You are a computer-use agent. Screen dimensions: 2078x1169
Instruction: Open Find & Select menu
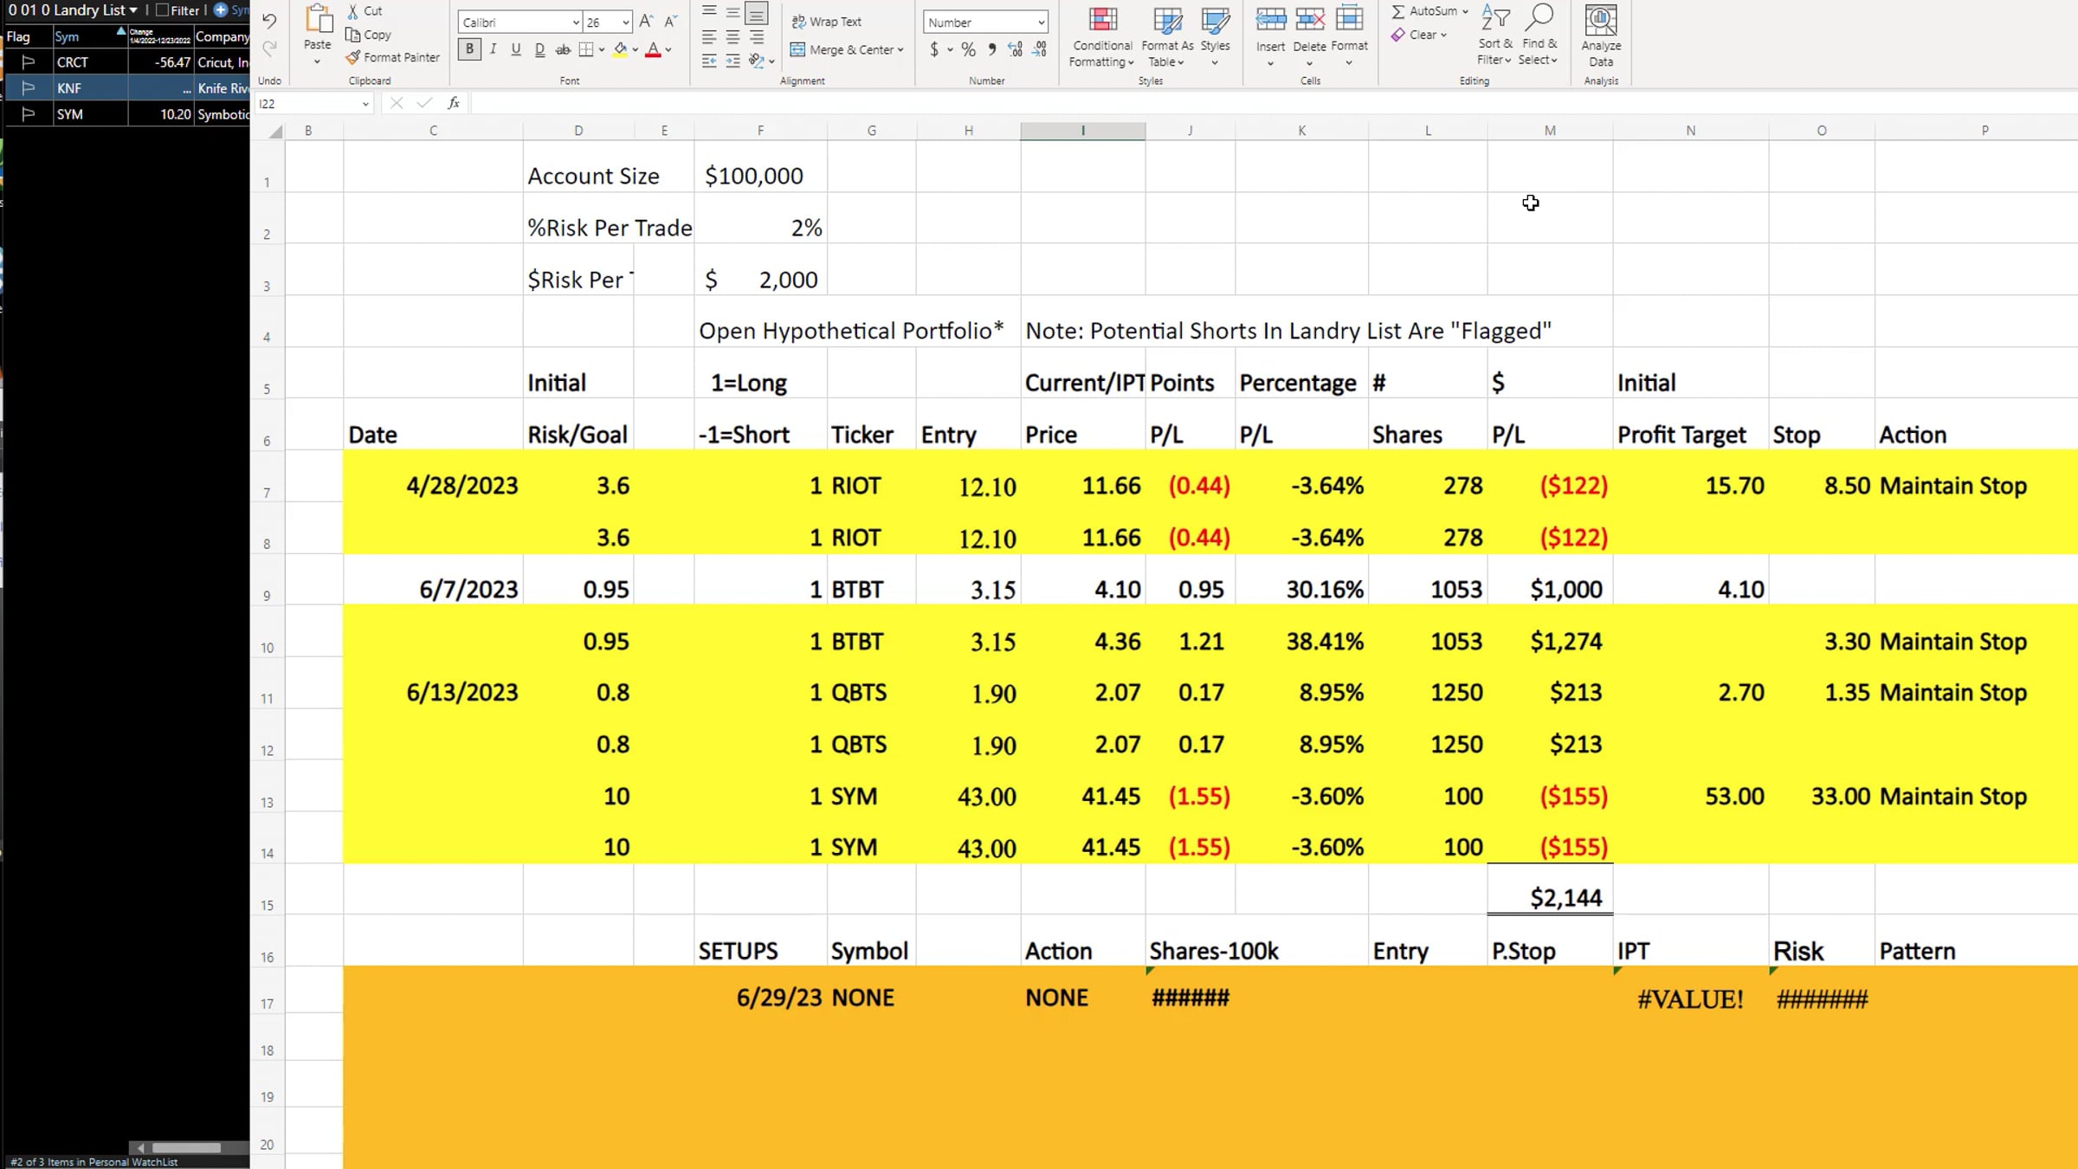click(1539, 35)
